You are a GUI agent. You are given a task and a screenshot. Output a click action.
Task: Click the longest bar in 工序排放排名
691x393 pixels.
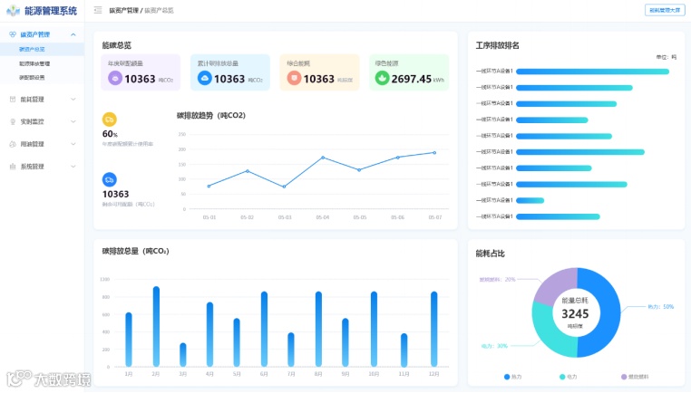[593, 72]
